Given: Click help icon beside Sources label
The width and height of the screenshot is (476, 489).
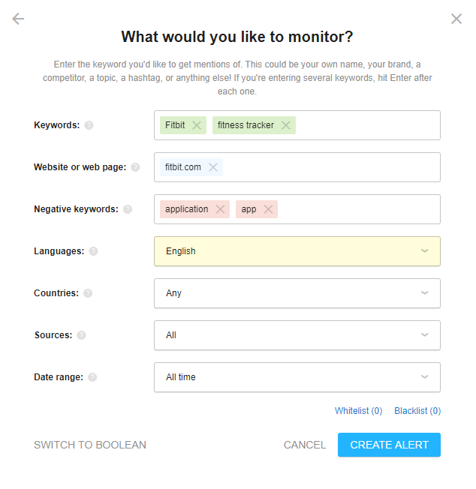Looking at the screenshot, I should click(81, 335).
